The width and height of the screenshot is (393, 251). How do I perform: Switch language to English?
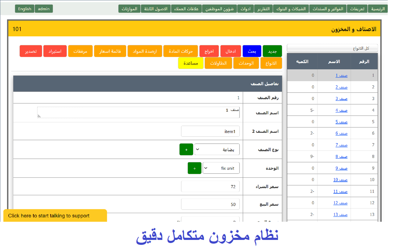click(x=25, y=9)
